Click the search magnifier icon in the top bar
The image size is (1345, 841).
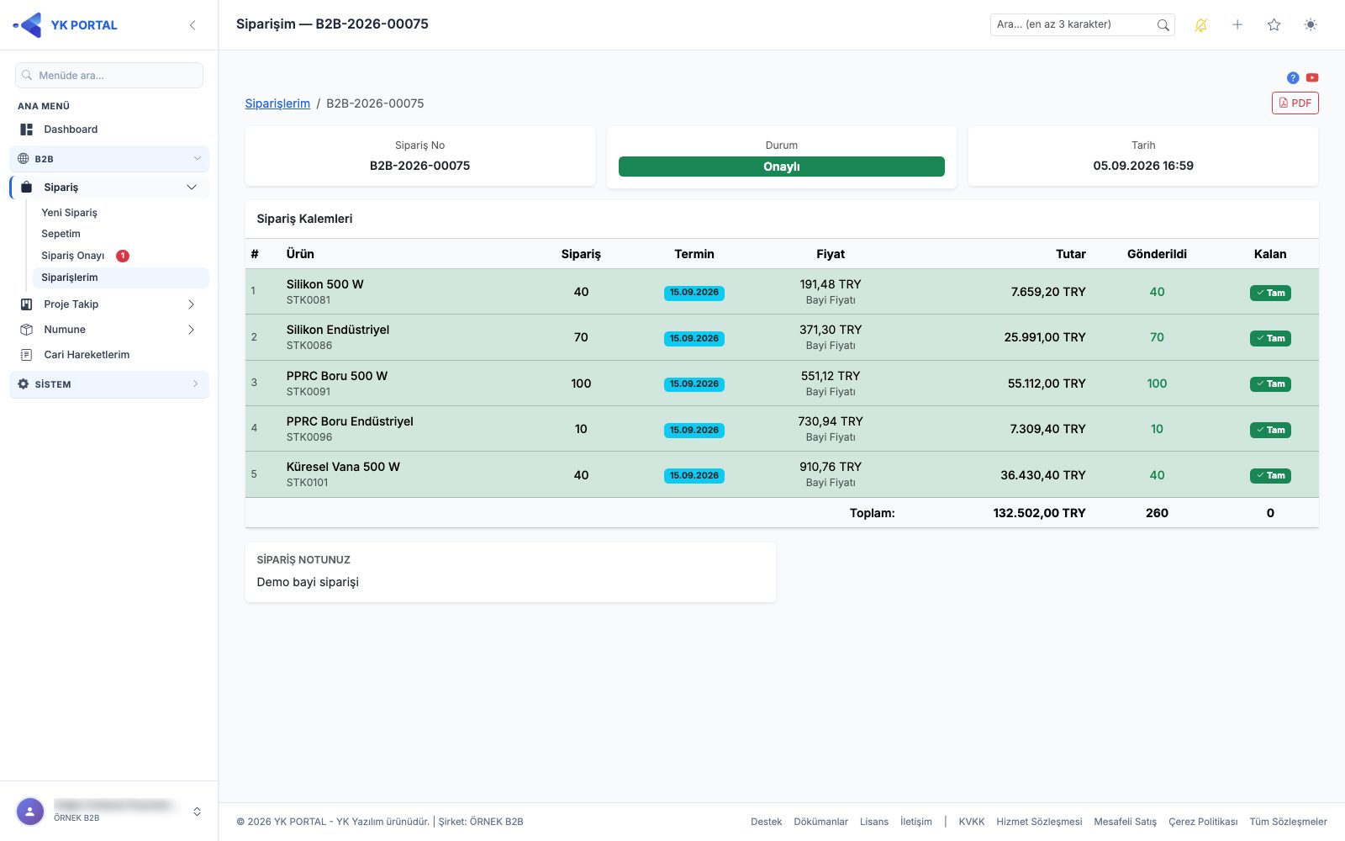(x=1163, y=25)
